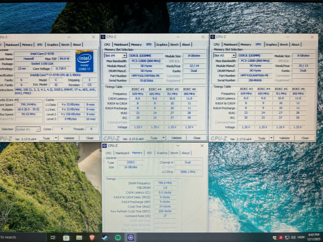Click Close button in Slot #2 SPD window
This screenshot has height=242, width=323.
click(305, 138)
